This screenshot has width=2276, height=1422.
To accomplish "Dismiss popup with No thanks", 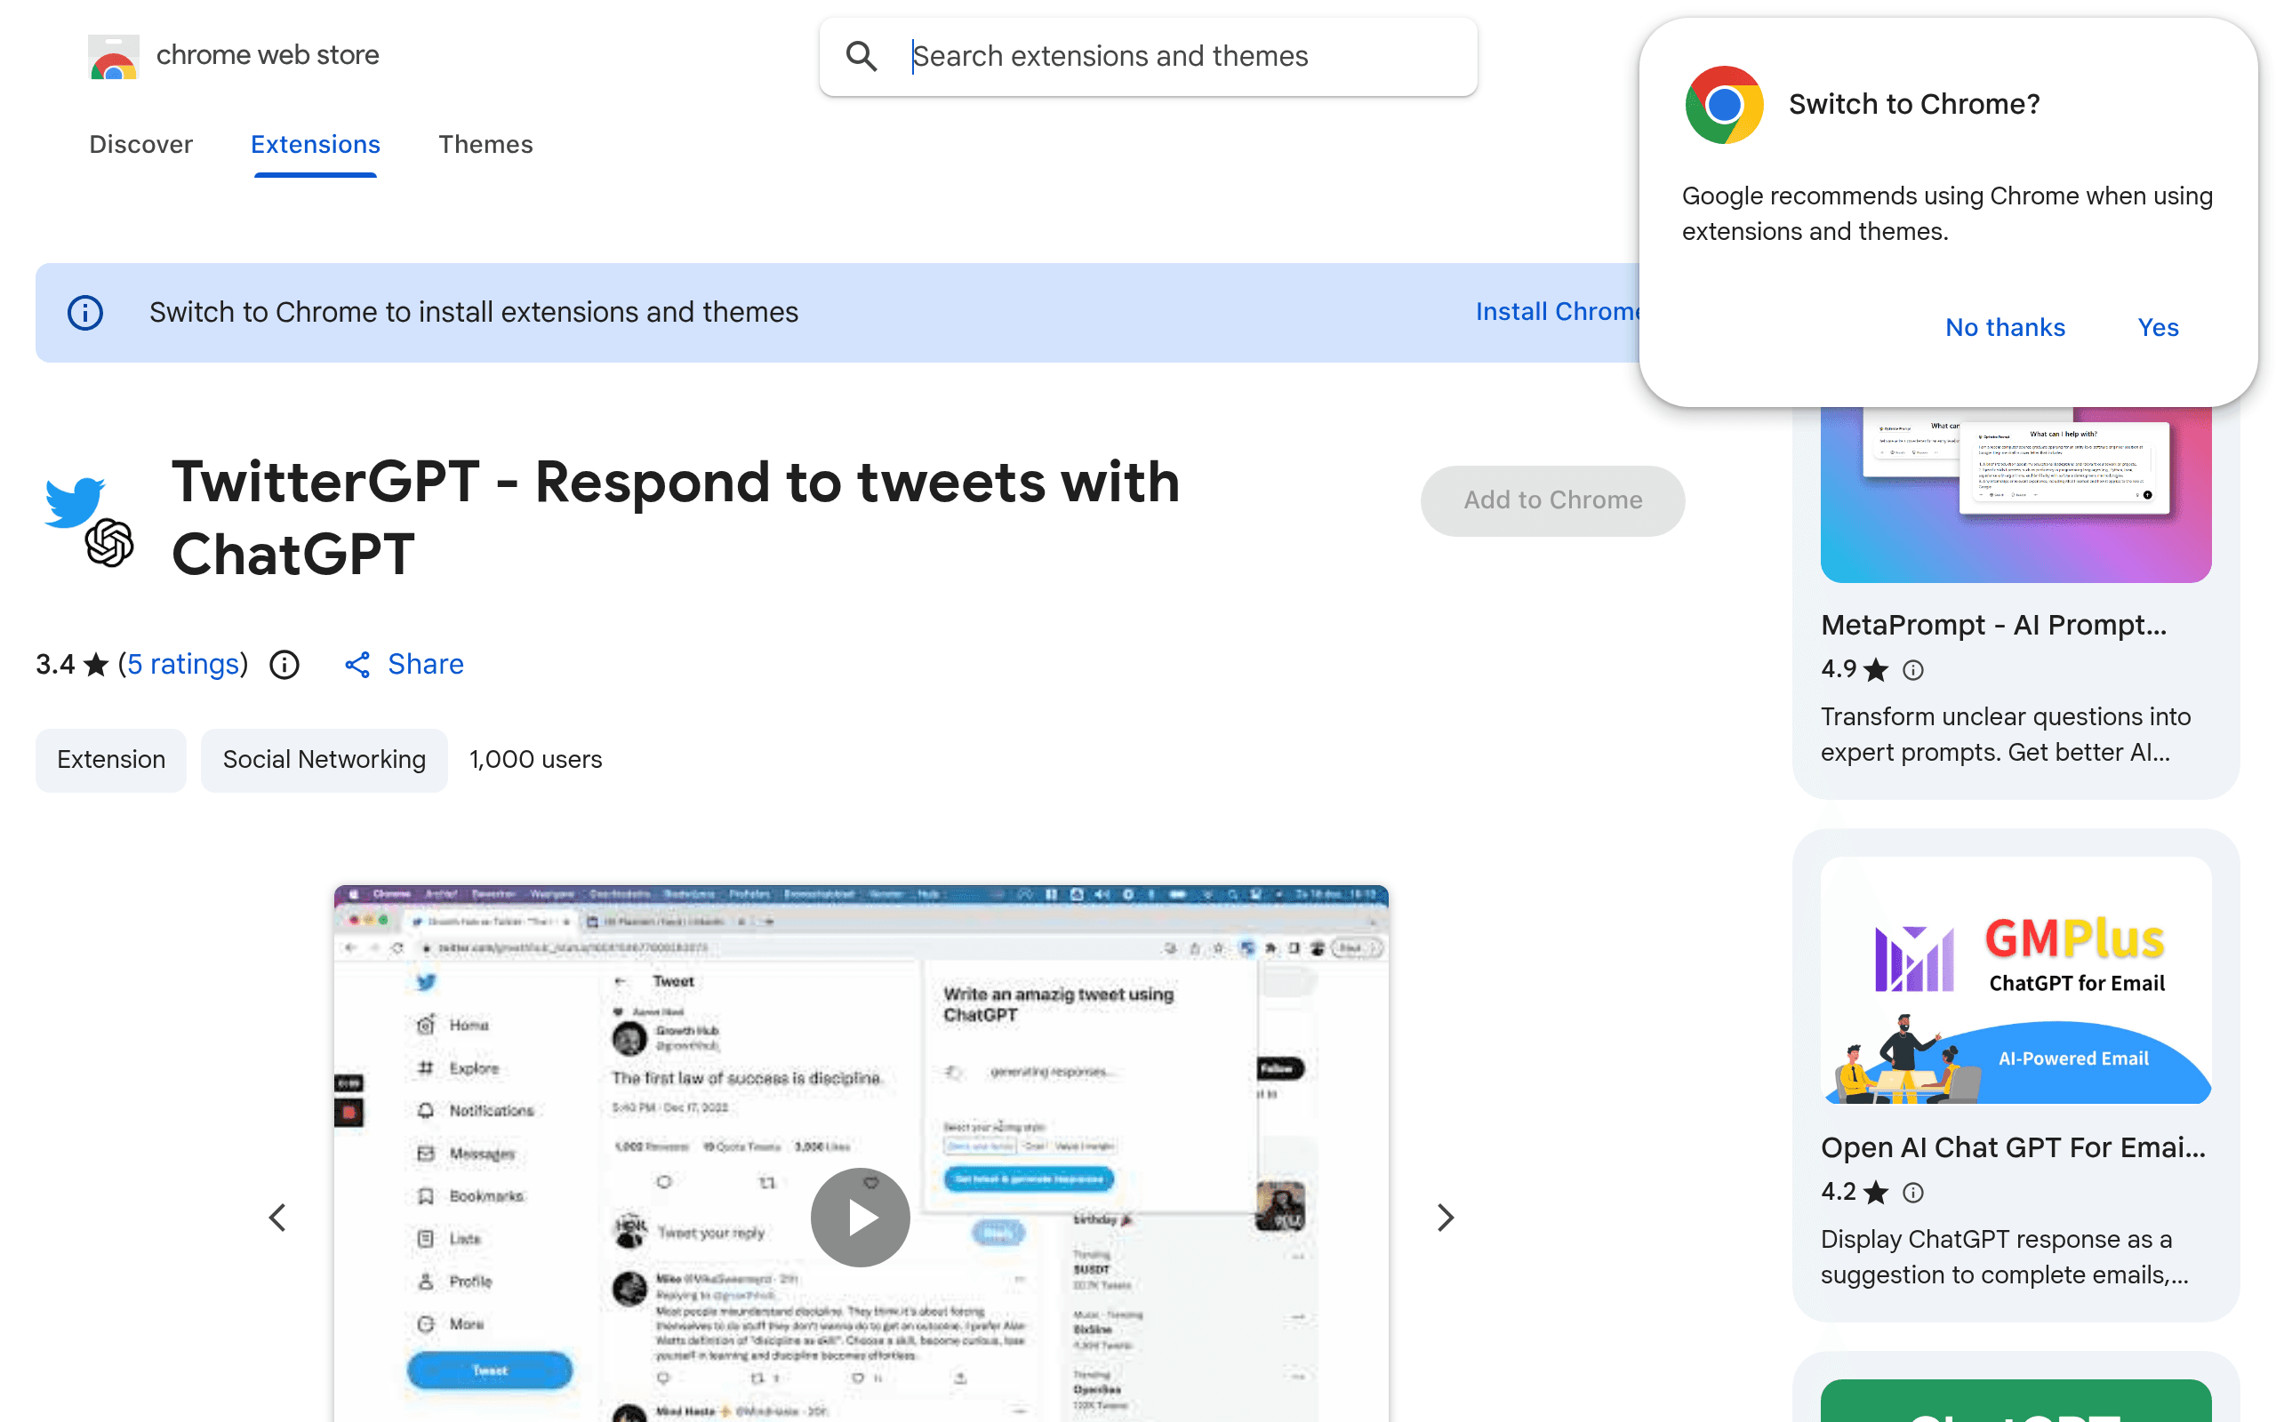I will coord(2005,327).
